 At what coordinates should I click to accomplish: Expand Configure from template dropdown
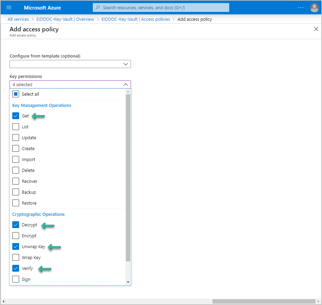coord(70,64)
